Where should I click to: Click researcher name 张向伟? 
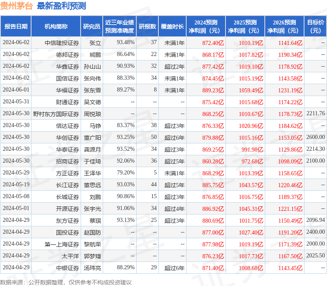[92, 78]
